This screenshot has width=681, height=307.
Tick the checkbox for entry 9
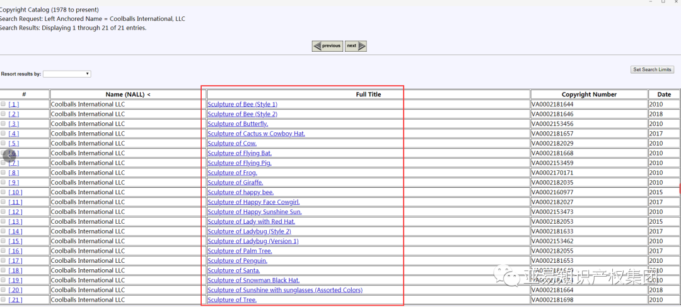(4, 182)
